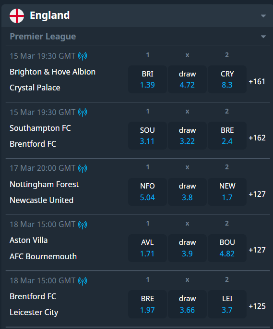Screen dimensions: 273x329
Task: Select BRI odds 1.39
Action: pos(147,79)
